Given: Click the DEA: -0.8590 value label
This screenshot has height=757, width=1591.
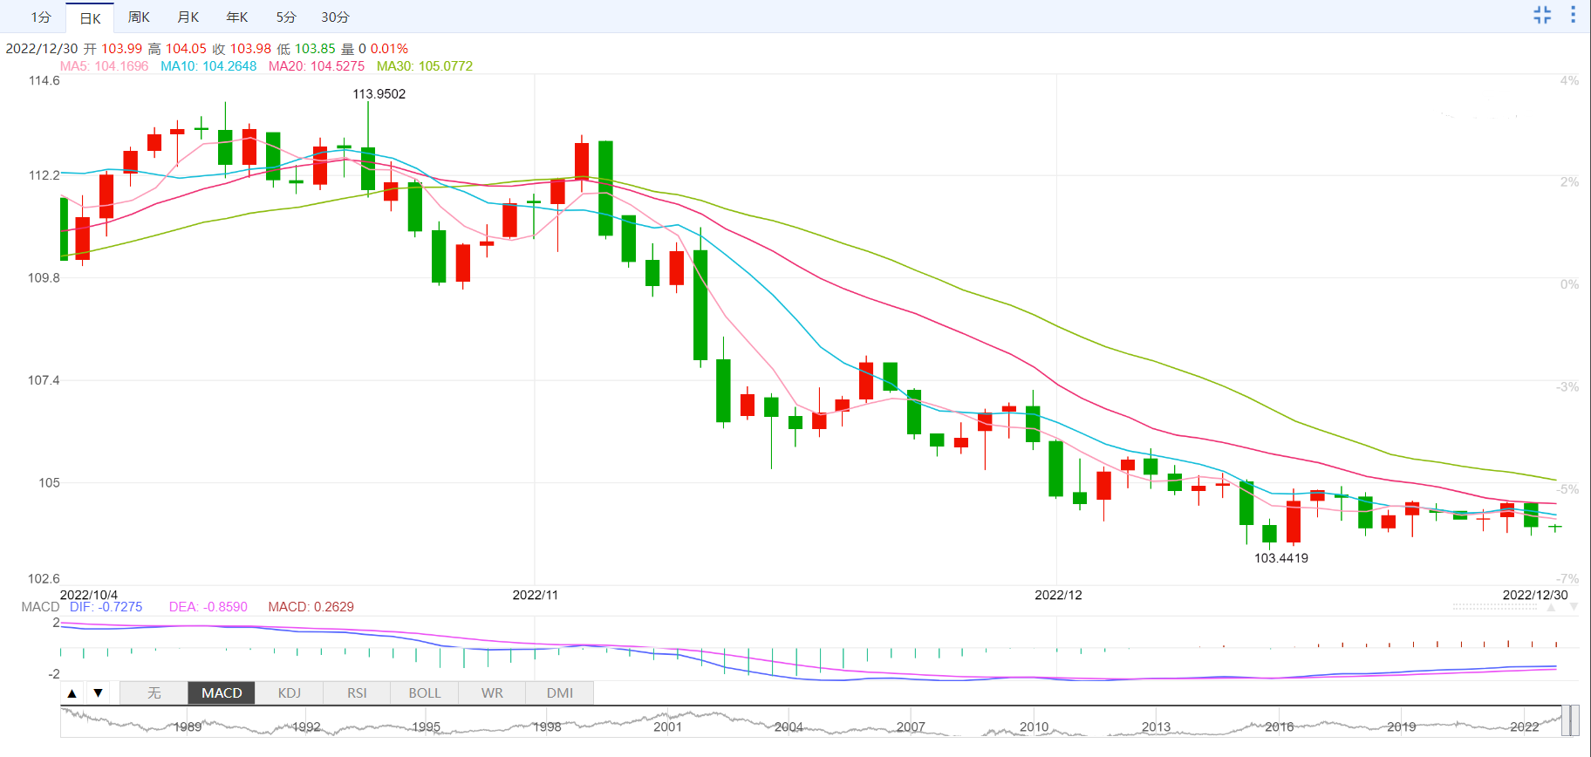Looking at the screenshot, I should [x=208, y=607].
